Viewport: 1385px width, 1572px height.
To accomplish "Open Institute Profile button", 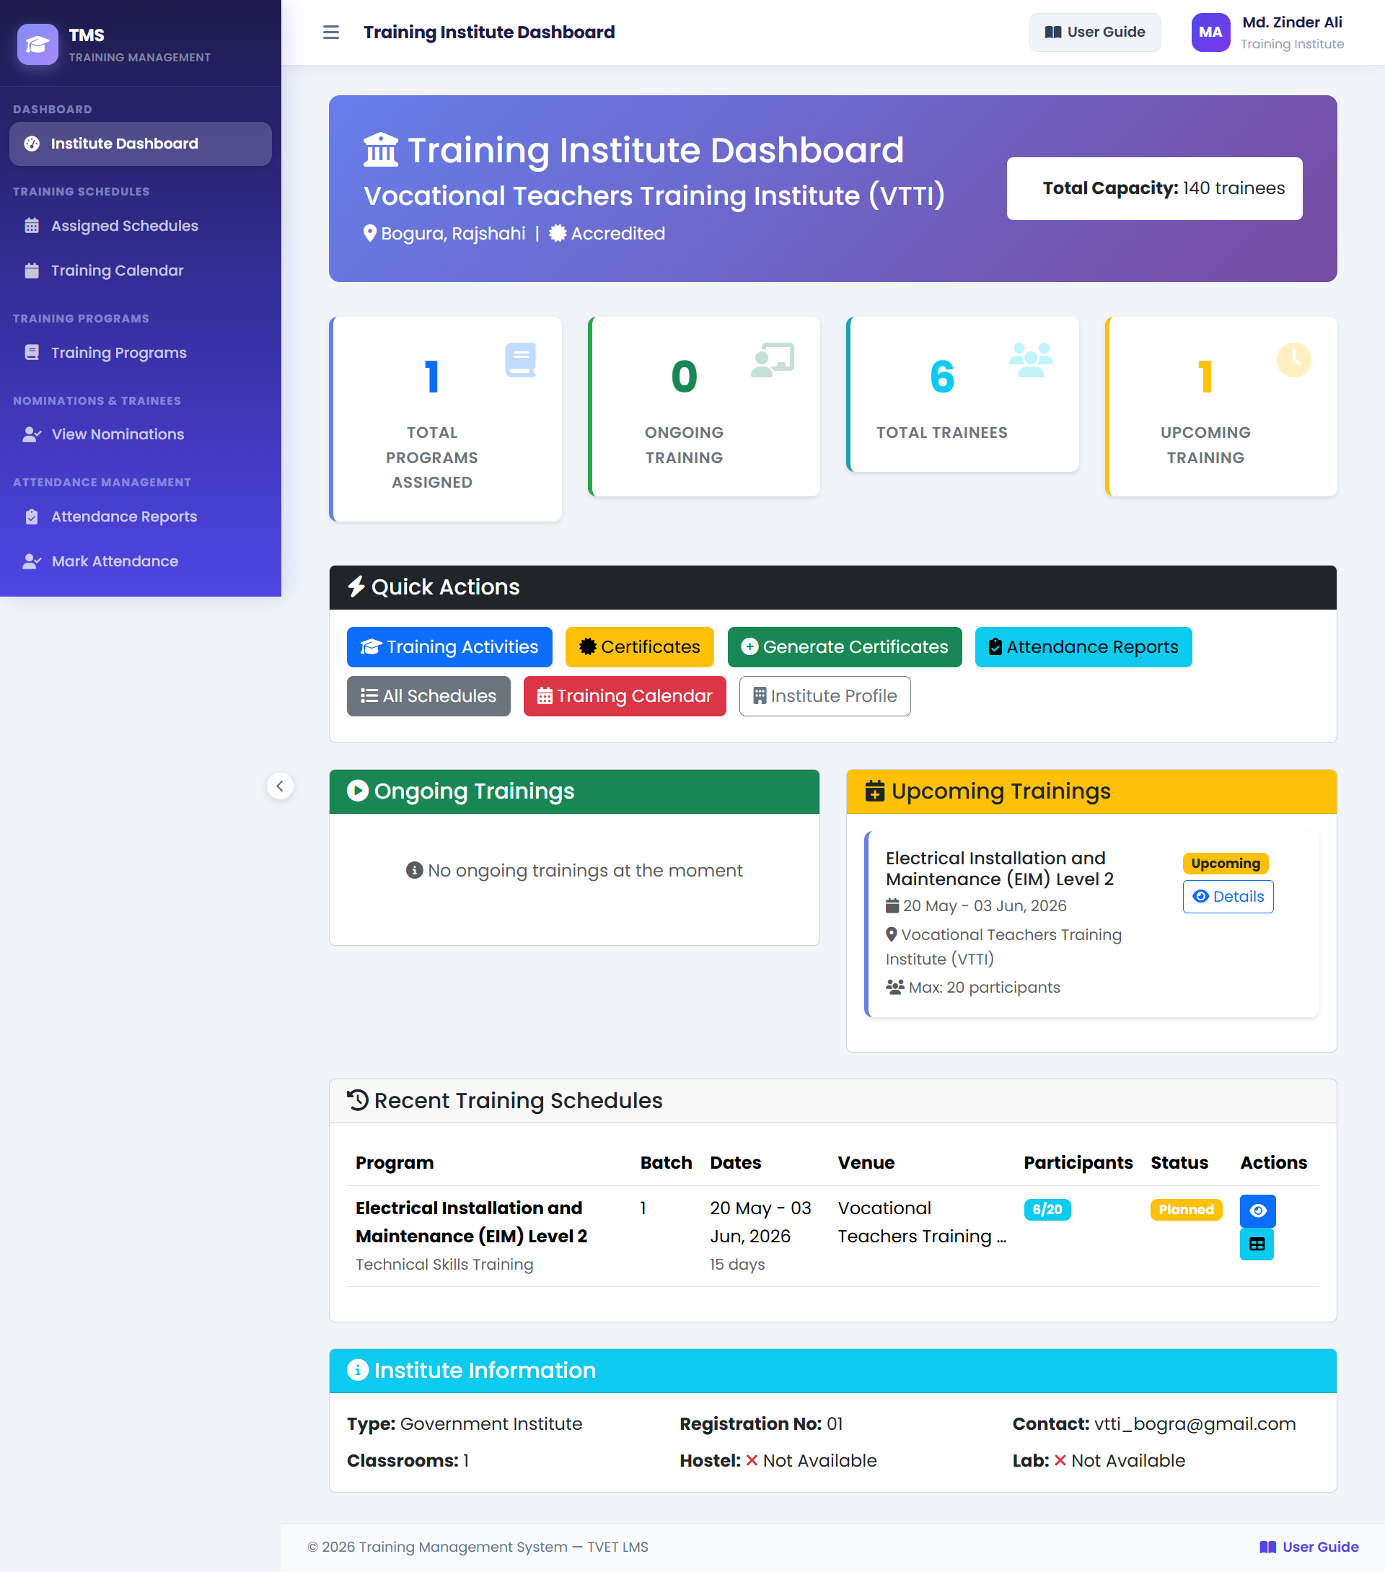I will coord(825,696).
